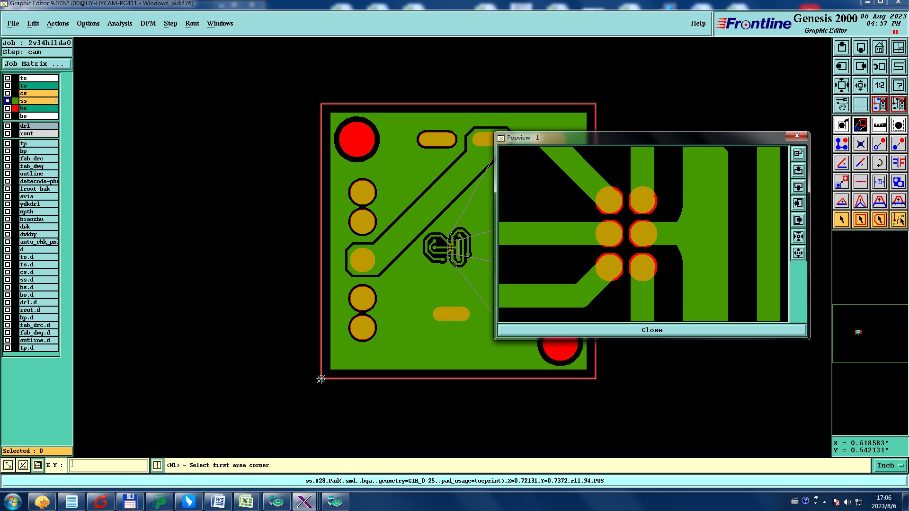
Task: Click the exclamation mark icon by XY field
Action: pyautogui.click(x=157, y=466)
